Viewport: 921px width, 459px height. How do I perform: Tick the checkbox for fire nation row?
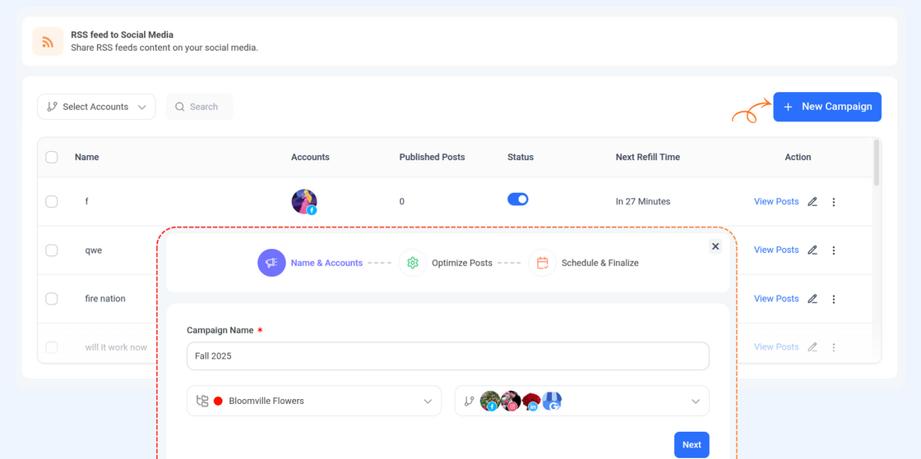point(52,299)
